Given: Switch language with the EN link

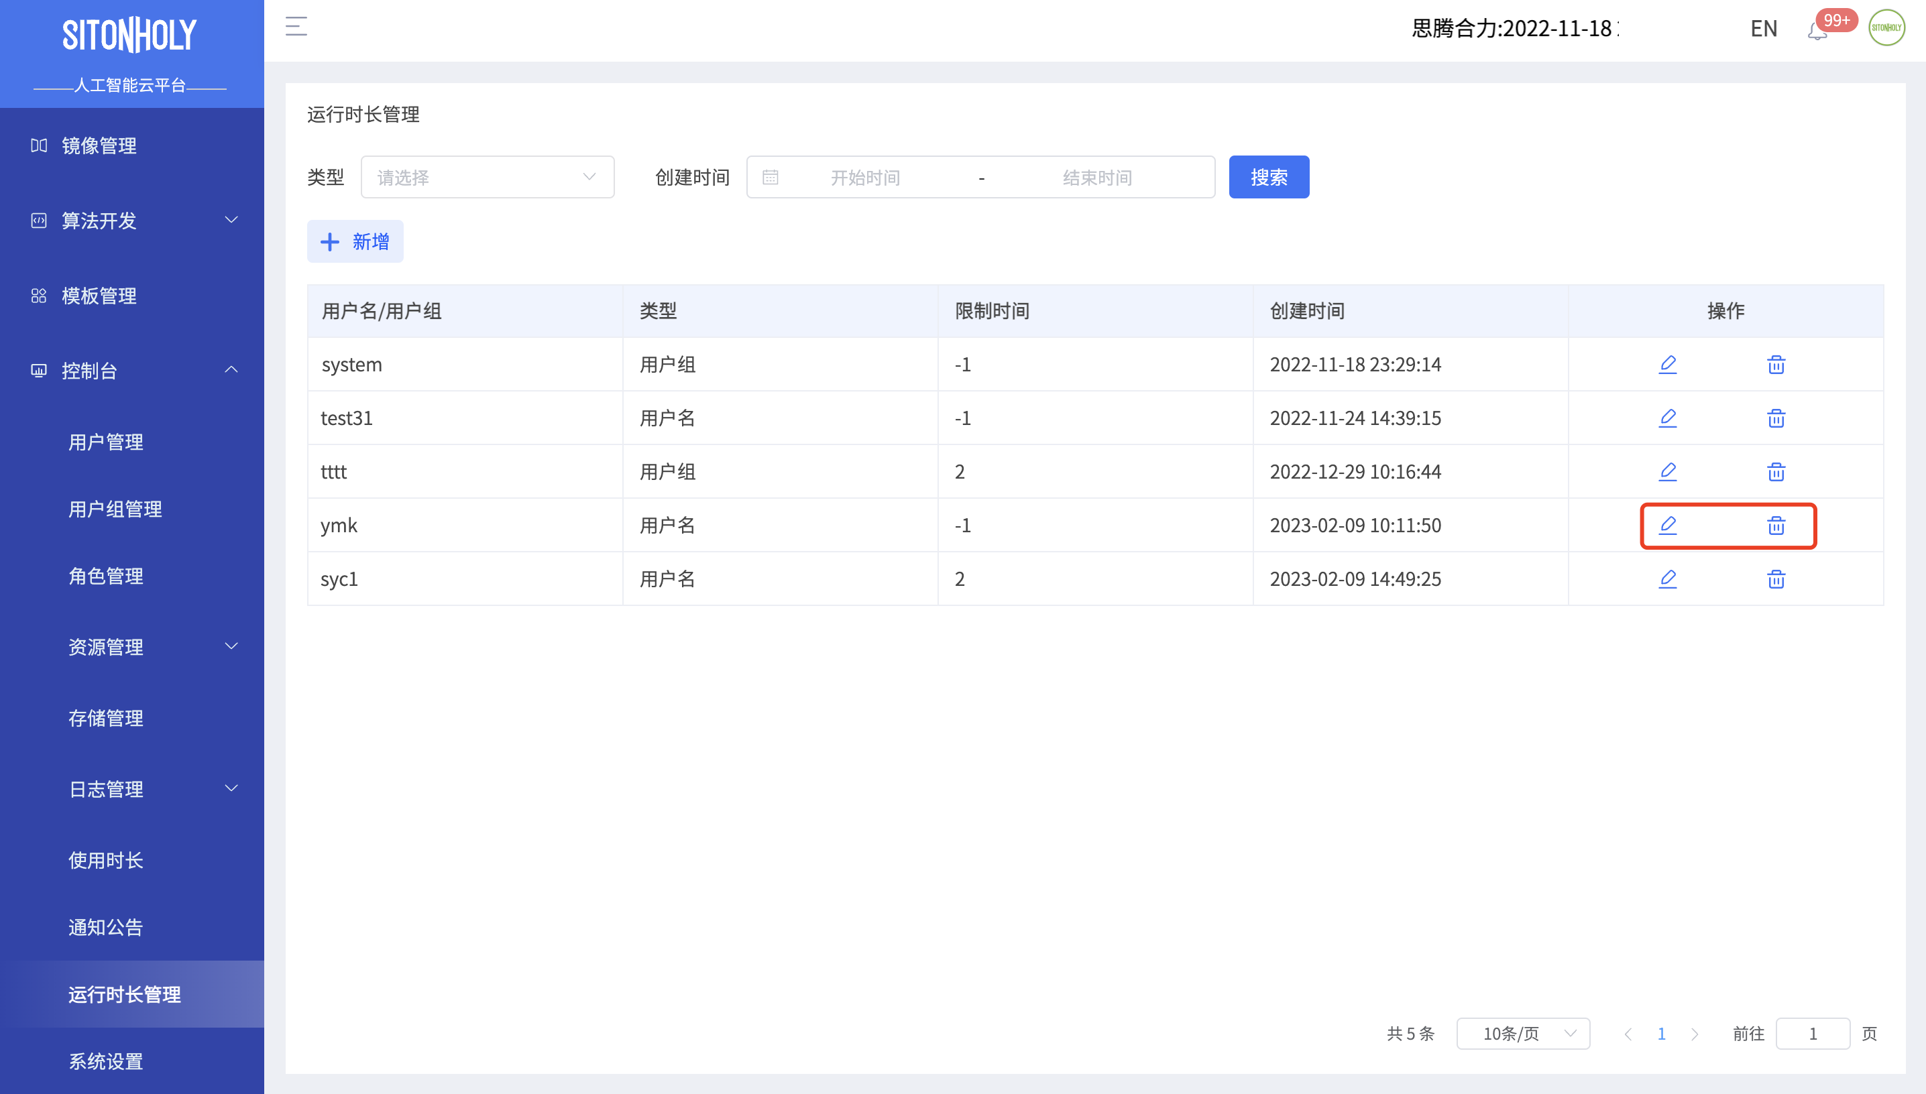Looking at the screenshot, I should 1763,29.
